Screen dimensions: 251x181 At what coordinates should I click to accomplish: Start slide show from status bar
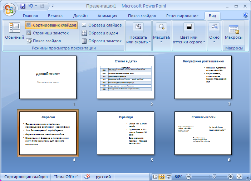pos(168,177)
